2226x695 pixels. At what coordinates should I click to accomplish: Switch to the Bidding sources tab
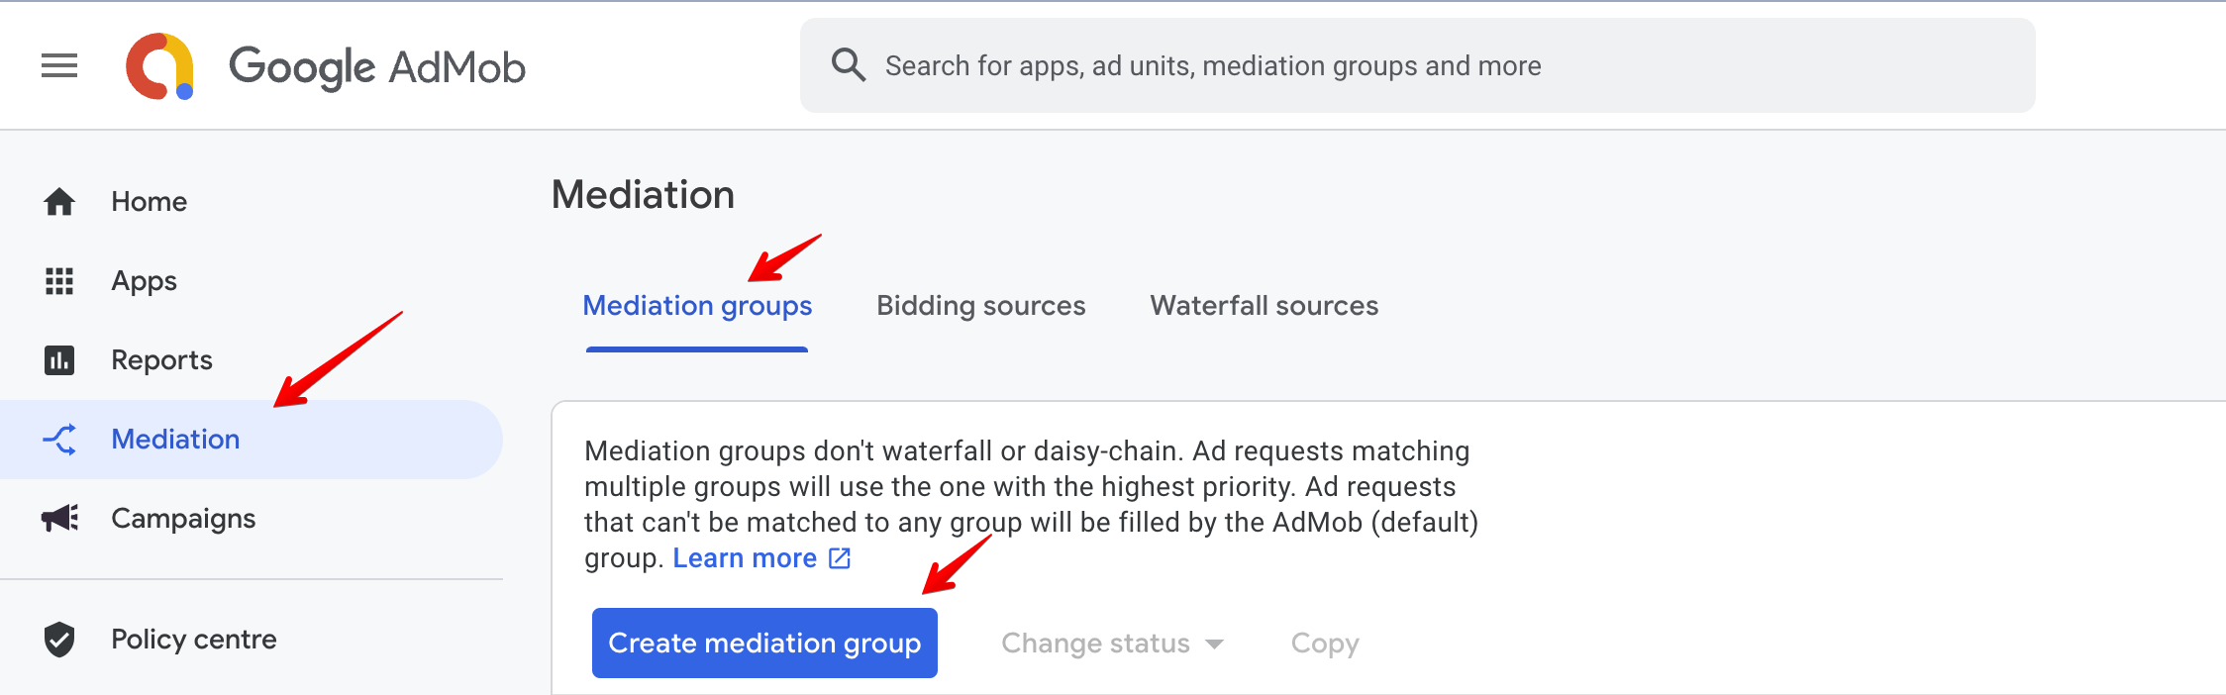(x=980, y=306)
